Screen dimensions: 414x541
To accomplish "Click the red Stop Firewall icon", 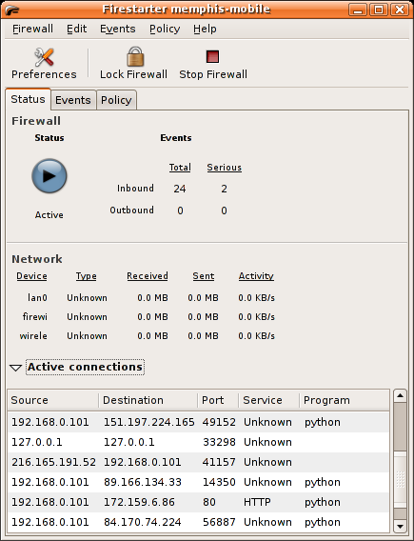I will 212,56.
